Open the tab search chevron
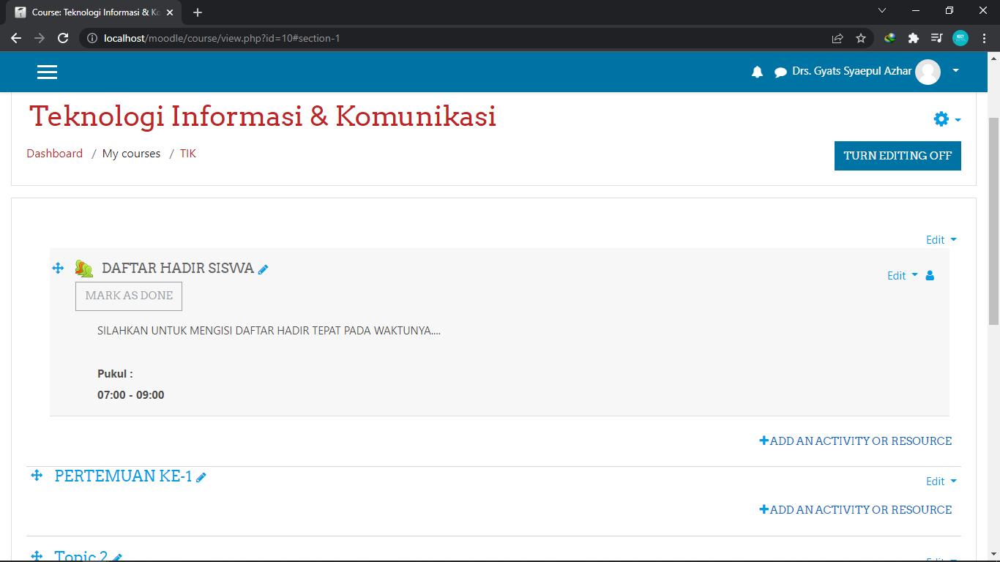The width and height of the screenshot is (1000, 562). (881, 10)
